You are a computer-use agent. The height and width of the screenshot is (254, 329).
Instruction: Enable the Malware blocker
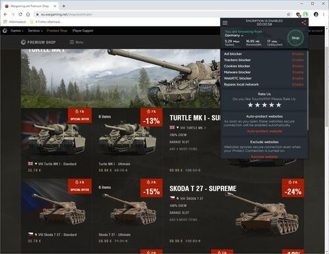pyautogui.click(x=298, y=73)
